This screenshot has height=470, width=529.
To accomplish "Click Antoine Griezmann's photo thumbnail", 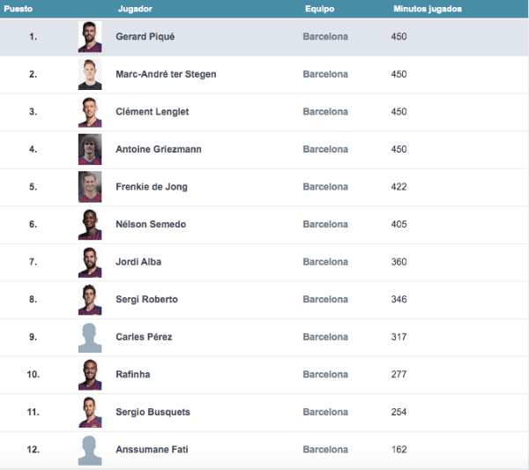I will pyautogui.click(x=90, y=150).
